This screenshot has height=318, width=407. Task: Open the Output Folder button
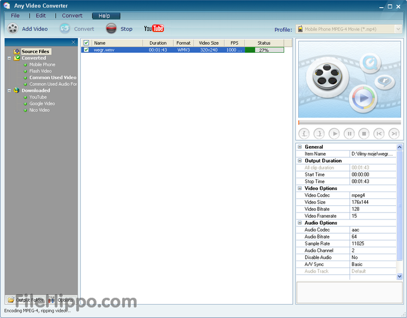point(26,300)
